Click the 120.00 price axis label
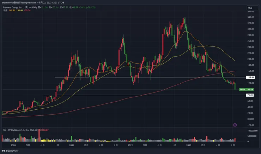Viewport: 261px width, 154px height. coord(251,83)
